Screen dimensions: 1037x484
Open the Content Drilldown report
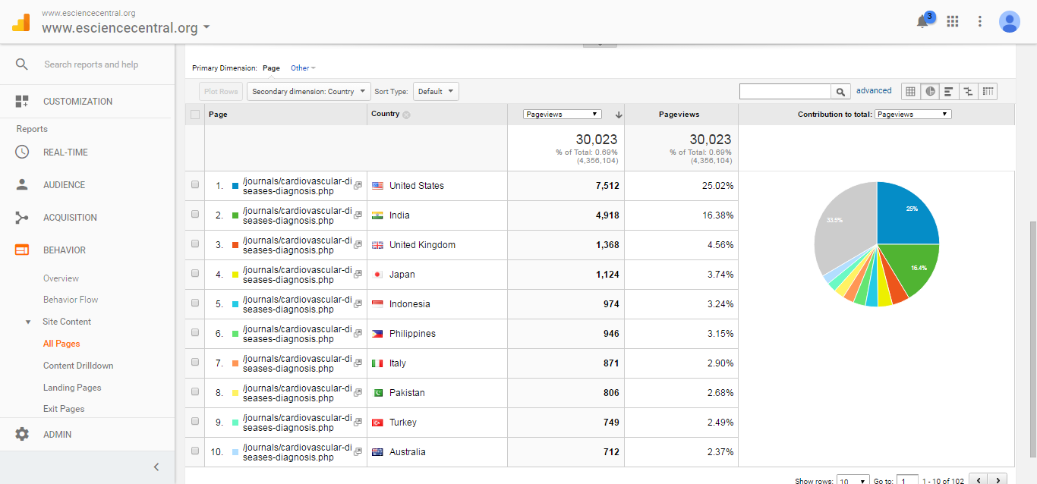click(x=78, y=366)
